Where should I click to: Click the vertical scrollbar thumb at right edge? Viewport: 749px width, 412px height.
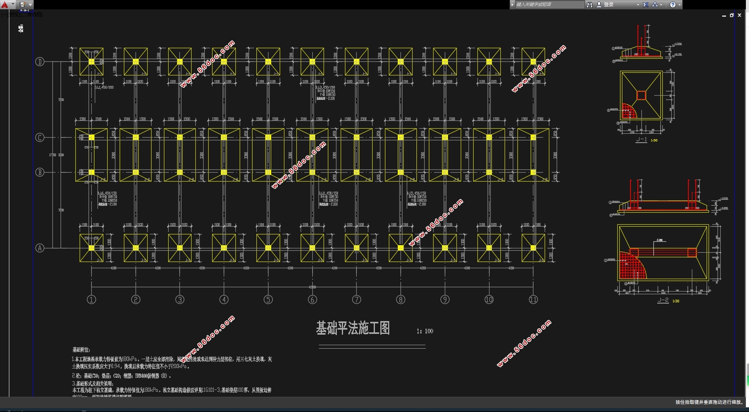click(x=747, y=374)
